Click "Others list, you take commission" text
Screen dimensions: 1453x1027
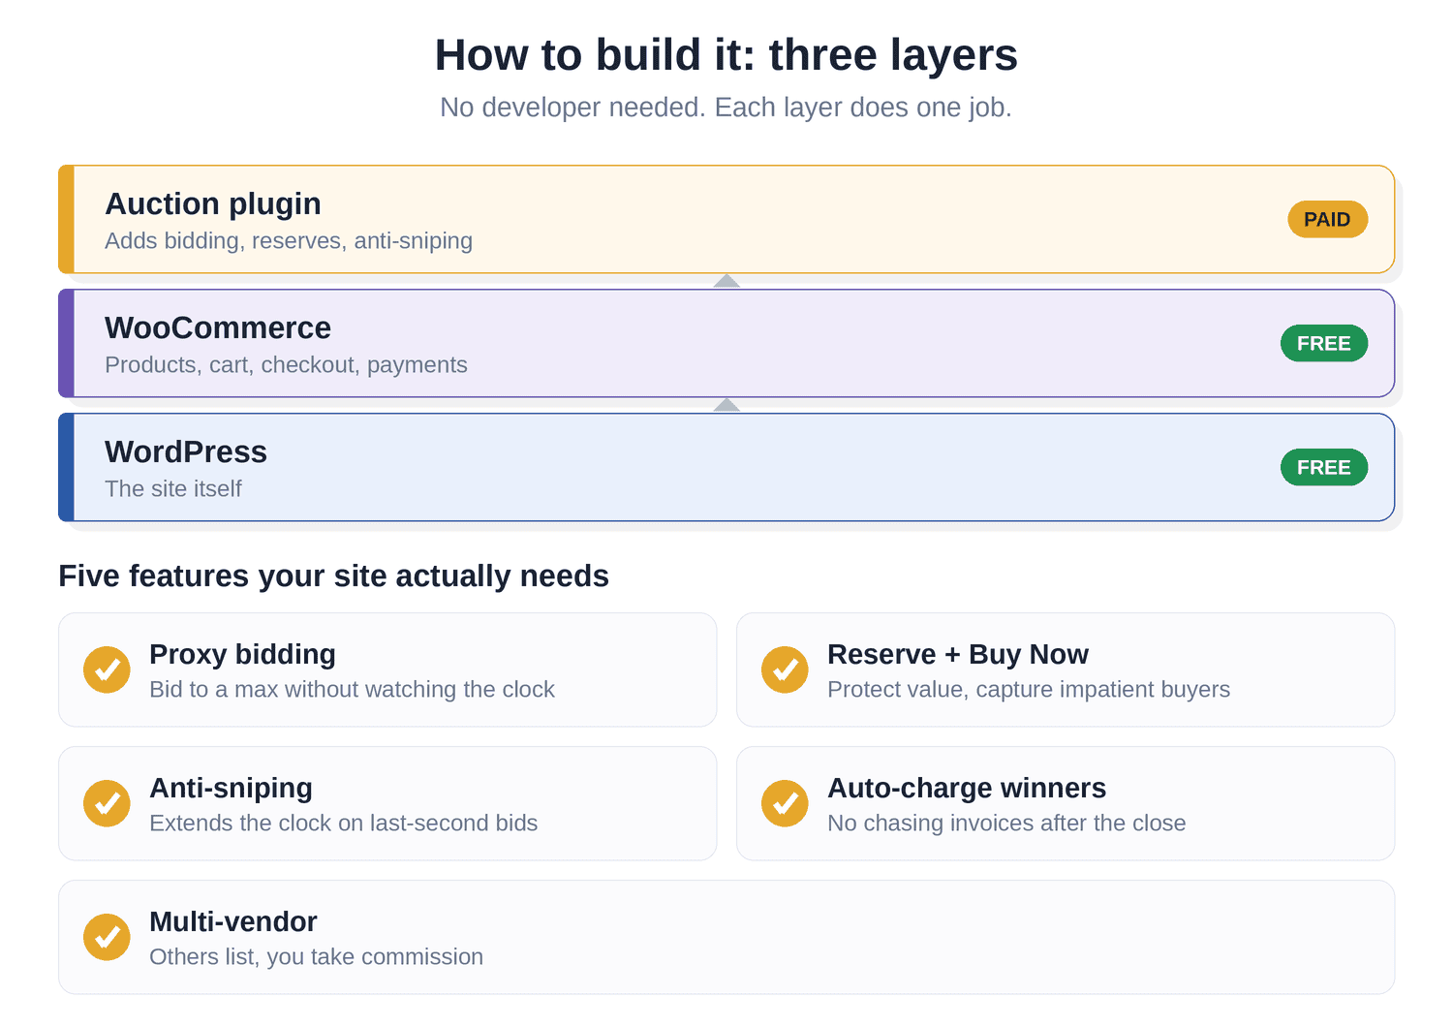pyautogui.click(x=316, y=956)
